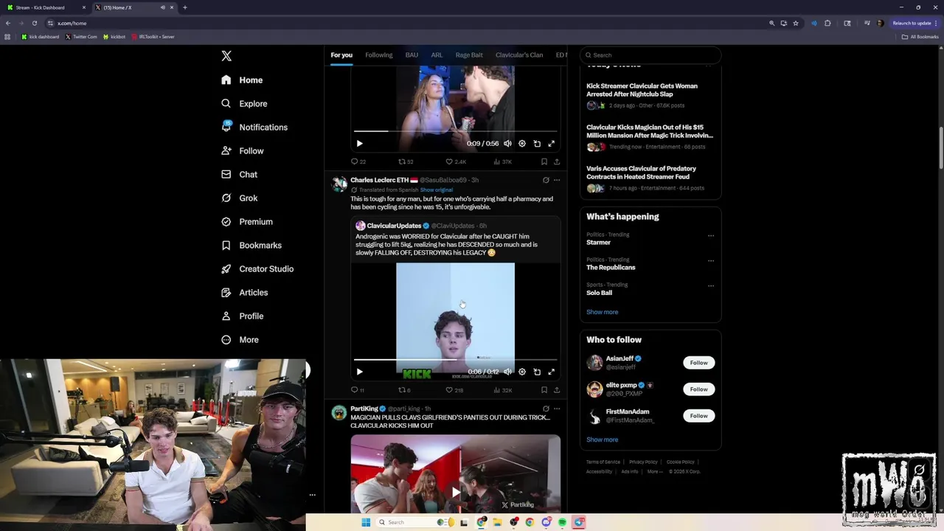Click the Windows Start button
Viewport: 944px width, 531px height.
coord(366,522)
